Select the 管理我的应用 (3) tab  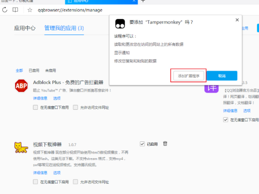[64, 28]
